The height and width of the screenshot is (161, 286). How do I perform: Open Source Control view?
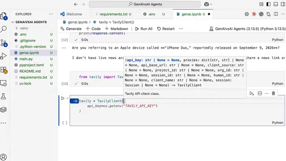(x=4, y=43)
